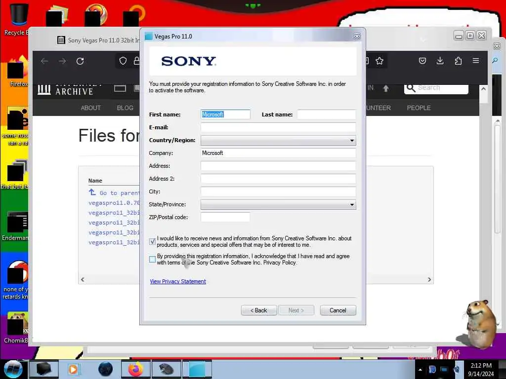The width and height of the screenshot is (506, 379).
Task: Show hidden tray icons arrow
Action: coord(420,369)
